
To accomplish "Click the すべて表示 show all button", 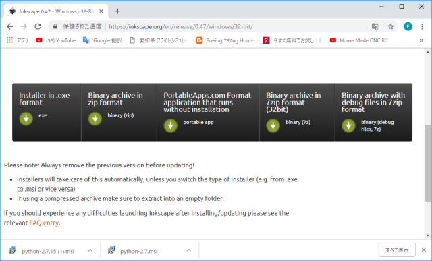I will click(397, 250).
